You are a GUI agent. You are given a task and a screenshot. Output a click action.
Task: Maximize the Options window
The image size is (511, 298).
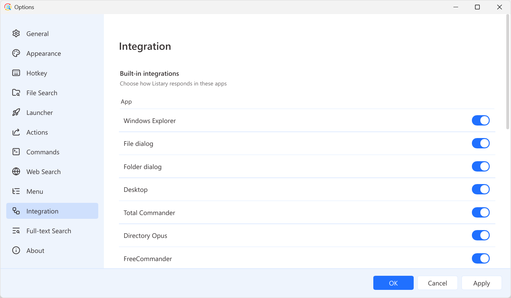[477, 7]
